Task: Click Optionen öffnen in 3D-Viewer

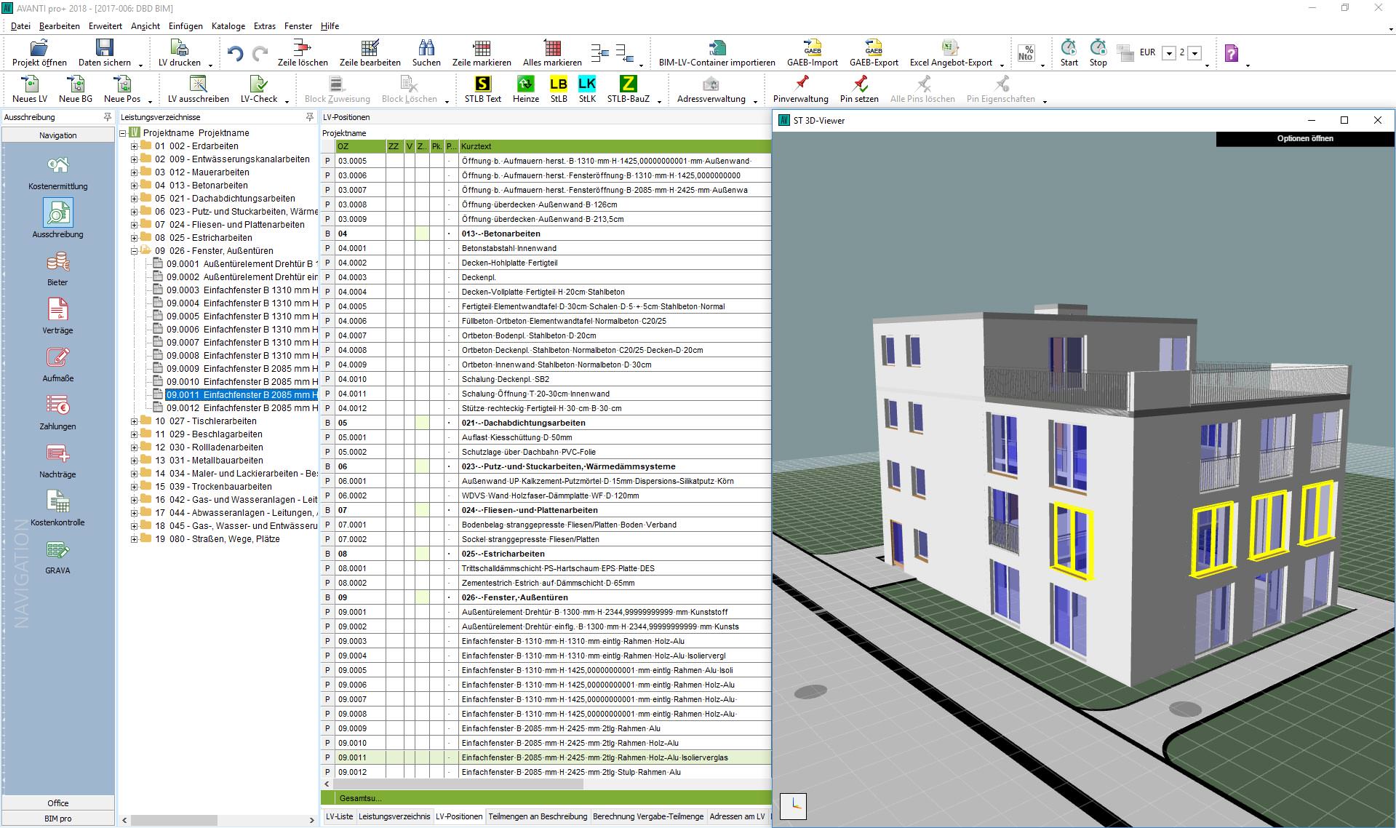Action: 1305,138
